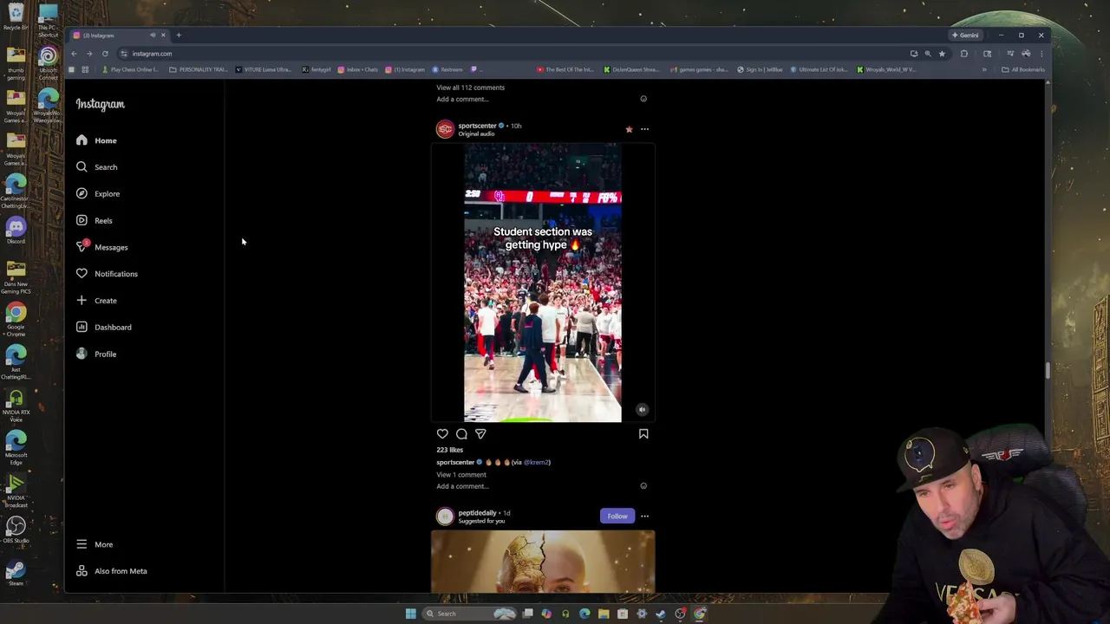Open peptidedaily profile name
The image size is (1110, 624).
coord(477,513)
